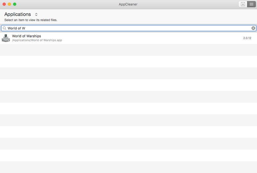Open the Applications category dropdown
257x173 pixels.
tap(21, 14)
